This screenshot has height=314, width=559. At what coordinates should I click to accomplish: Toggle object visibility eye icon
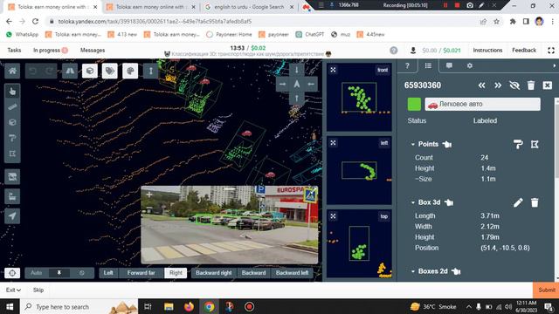click(514, 85)
